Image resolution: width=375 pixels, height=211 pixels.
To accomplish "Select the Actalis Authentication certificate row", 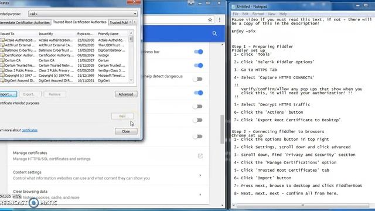I will click(64, 40).
